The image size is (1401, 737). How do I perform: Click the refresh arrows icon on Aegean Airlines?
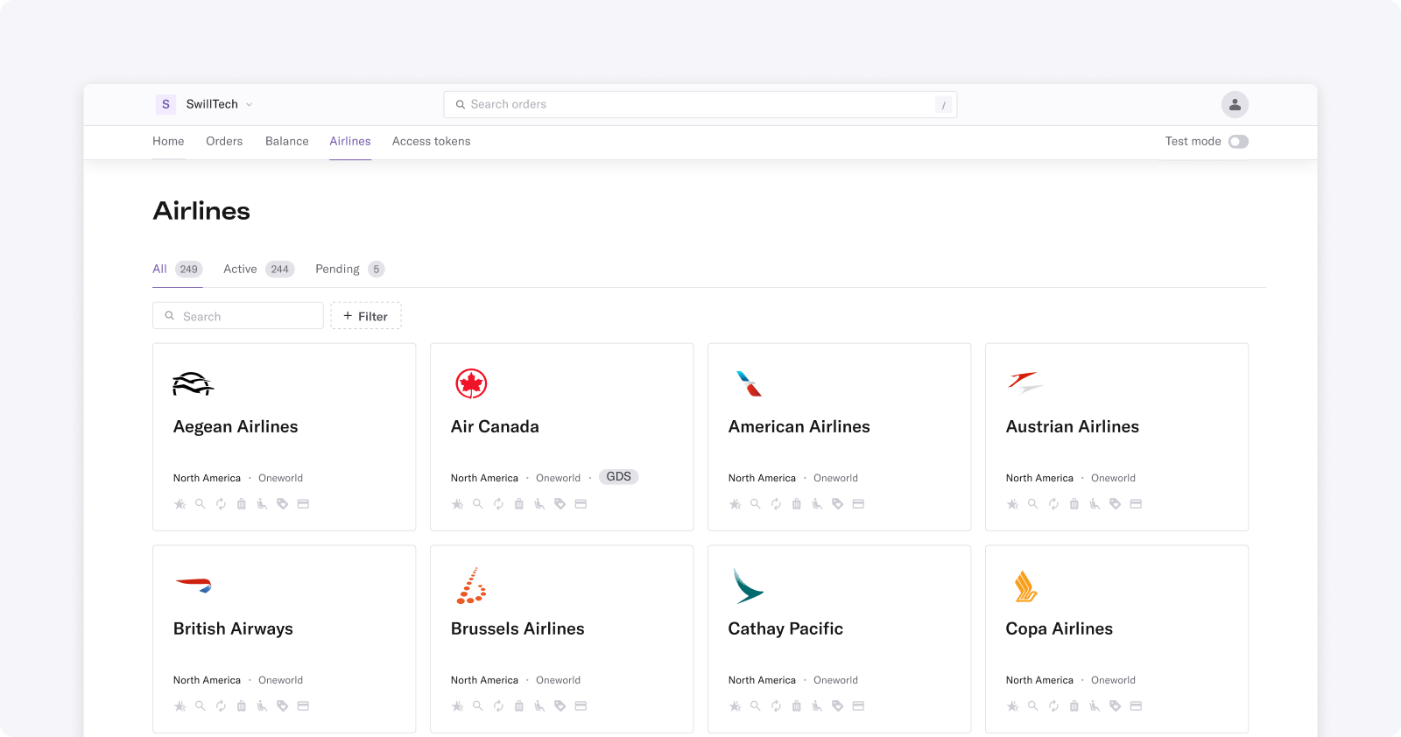221,504
